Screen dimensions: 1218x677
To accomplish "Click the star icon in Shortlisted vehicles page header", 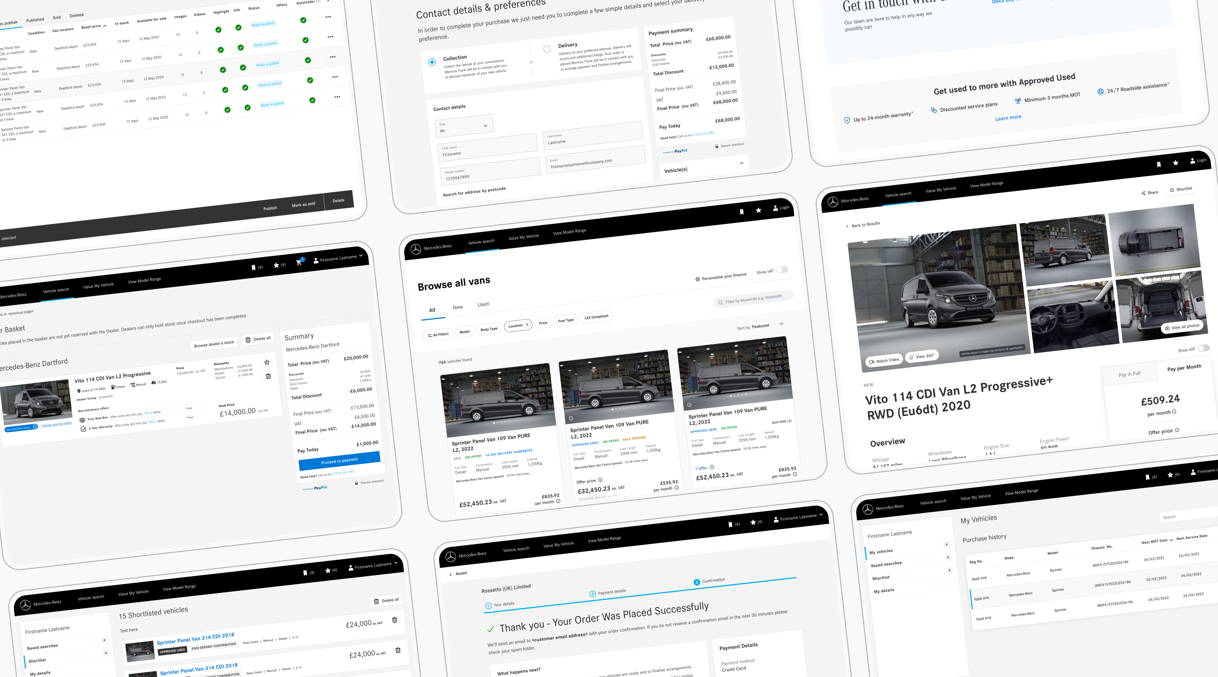I will pyautogui.click(x=328, y=570).
